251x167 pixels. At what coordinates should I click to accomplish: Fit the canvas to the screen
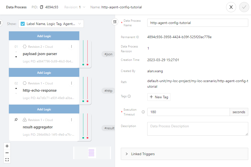pyautogui.click(x=7, y=160)
